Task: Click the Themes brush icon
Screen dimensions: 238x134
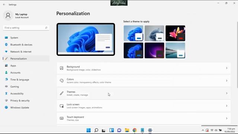Action: click(x=61, y=93)
